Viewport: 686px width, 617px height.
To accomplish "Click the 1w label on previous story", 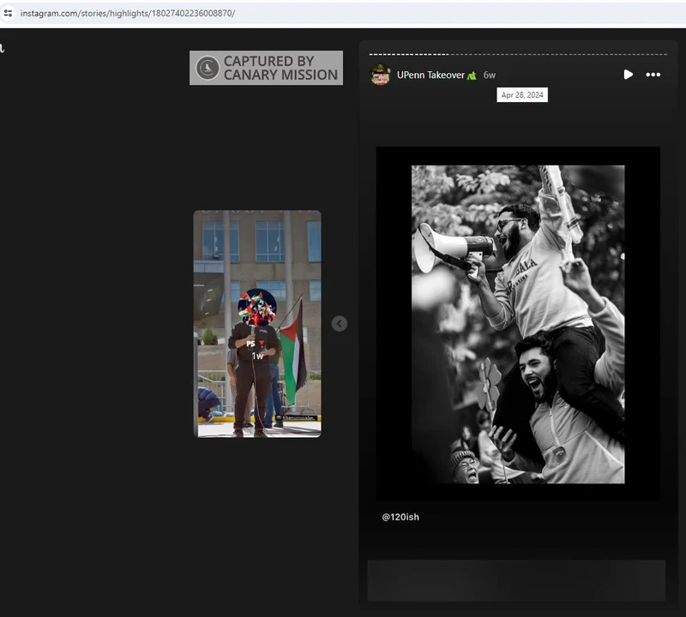I will [x=257, y=356].
